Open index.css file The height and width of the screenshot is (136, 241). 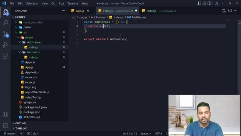tap(40, 77)
